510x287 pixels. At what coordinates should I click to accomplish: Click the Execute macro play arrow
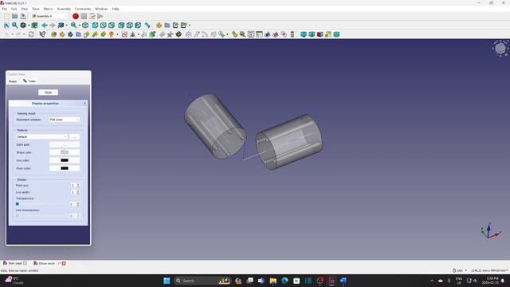click(x=100, y=16)
